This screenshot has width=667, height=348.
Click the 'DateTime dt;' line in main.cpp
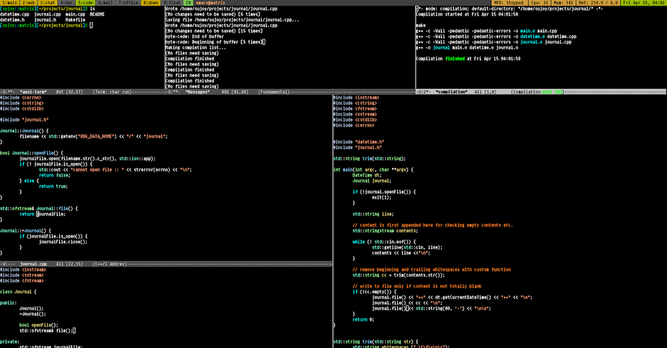pyautogui.click(x=367, y=175)
